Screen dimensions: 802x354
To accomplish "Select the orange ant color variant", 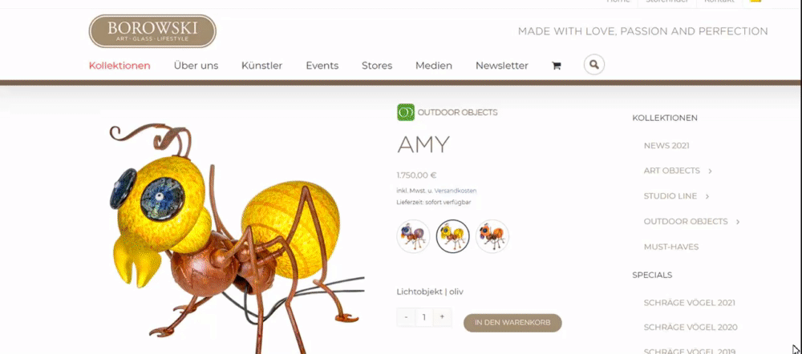I will click(492, 236).
